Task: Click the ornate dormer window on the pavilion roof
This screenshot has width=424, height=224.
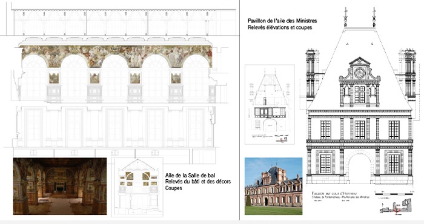Action: tap(360, 82)
